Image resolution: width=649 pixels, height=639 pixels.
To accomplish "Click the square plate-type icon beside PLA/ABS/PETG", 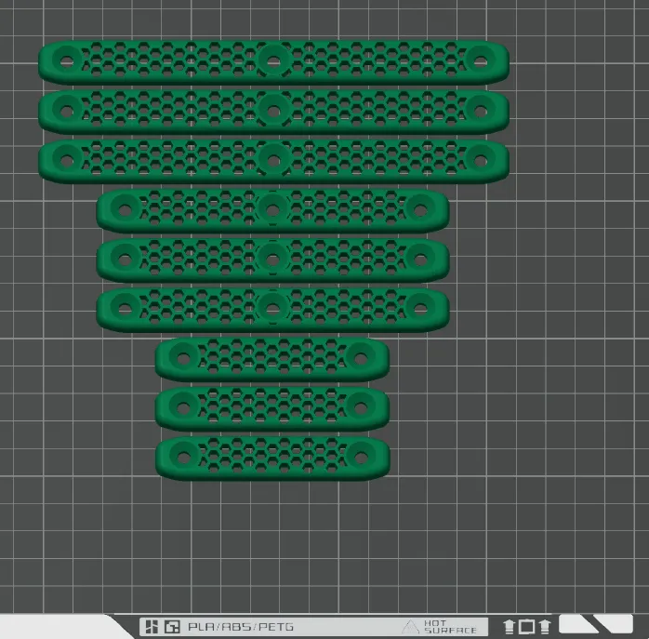I will [172, 626].
